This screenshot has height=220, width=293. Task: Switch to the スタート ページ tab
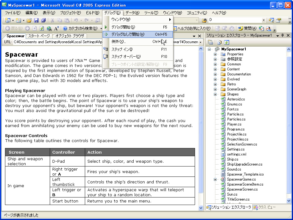click(39, 36)
